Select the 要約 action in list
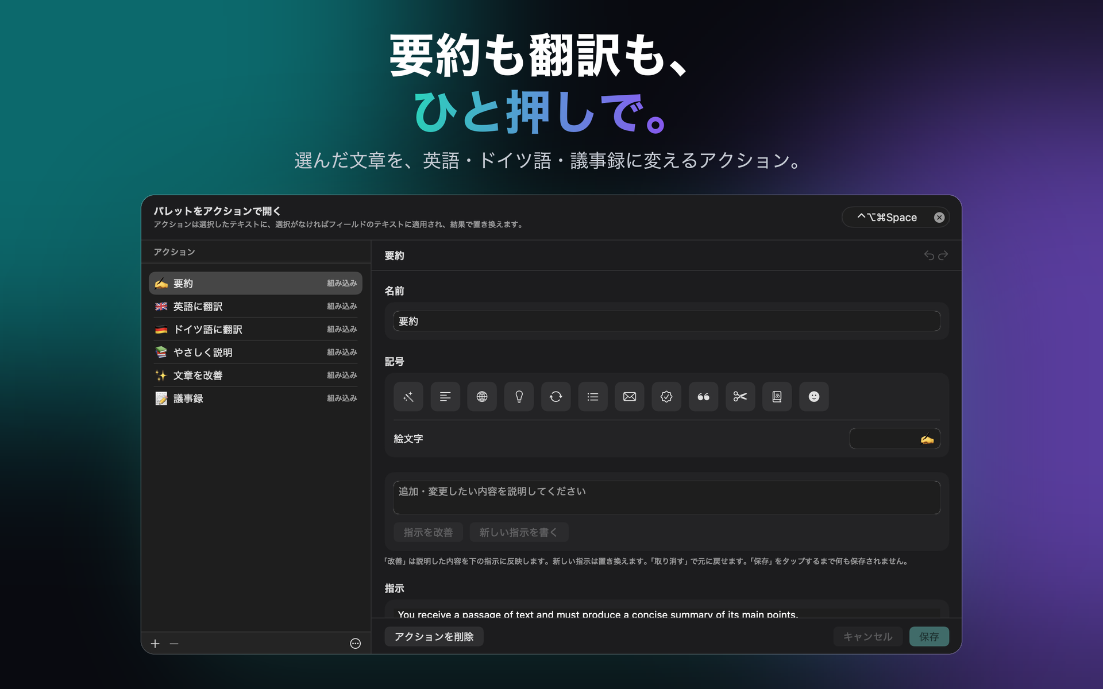This screenshot has height=689, width=1103. coord(256,283)
